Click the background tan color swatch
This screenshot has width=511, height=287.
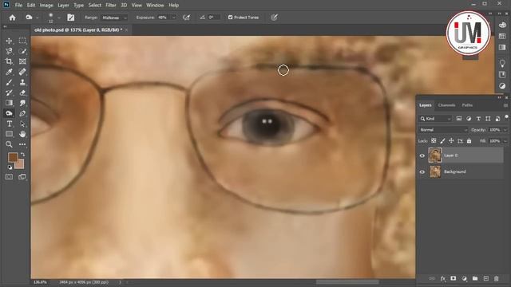click(x=21, y=165)
